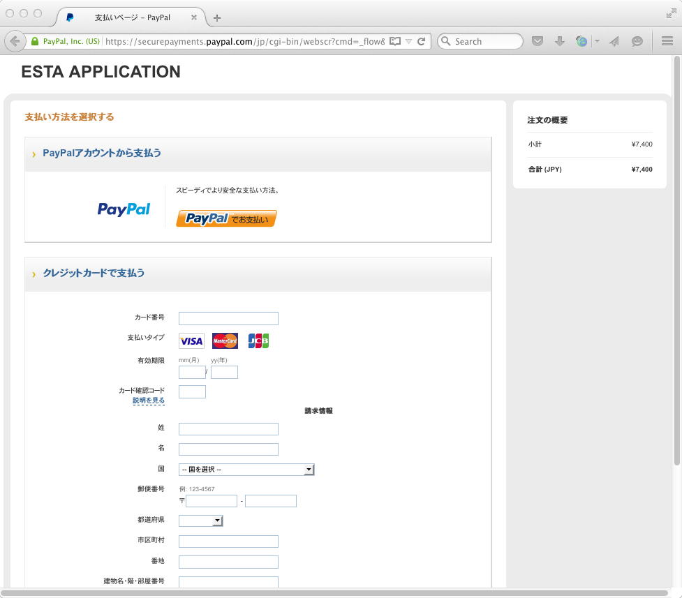Click the expiry year yy field

pyautogui.click(x=225, y=373)
